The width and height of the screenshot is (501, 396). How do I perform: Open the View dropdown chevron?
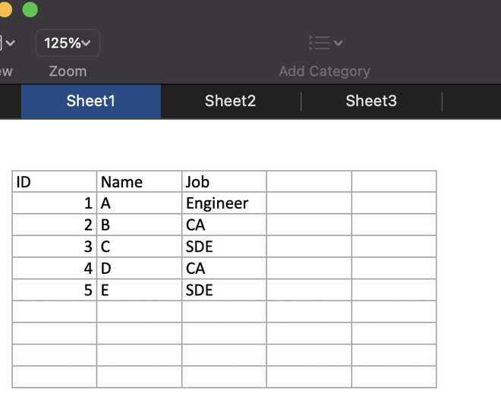point(9,43)
